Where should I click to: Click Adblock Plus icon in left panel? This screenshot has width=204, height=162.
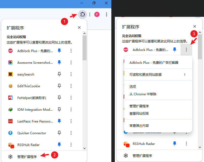(10, 51)
